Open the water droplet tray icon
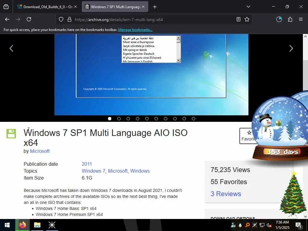The width and height of the screenshot is (308, 231). click(240, 225)
